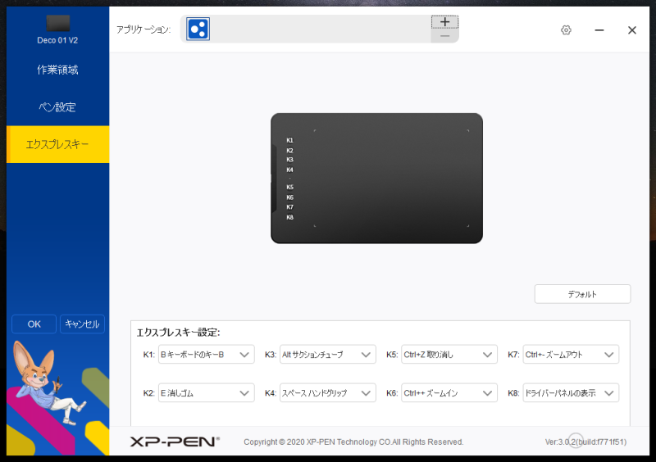The image size is (656, 462).
Task: Expand the K1 key assignment dropdown
Action: (x=207, y=355)
